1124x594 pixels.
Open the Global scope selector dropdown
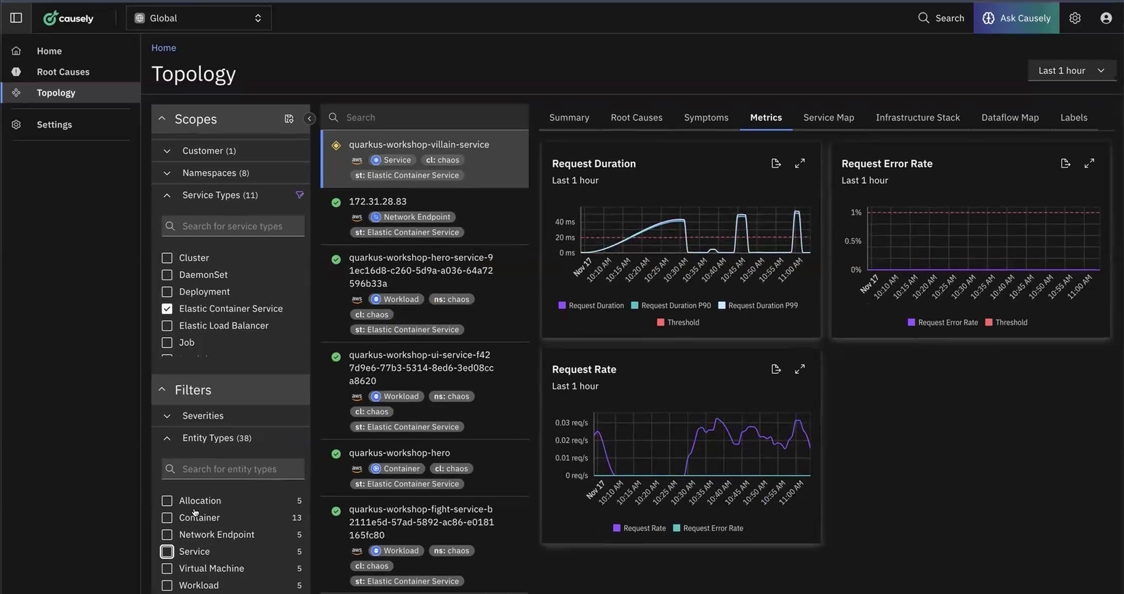point(198,18)
